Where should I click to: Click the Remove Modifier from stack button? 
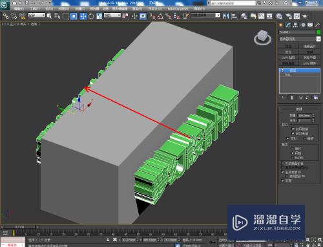pos(307,98)
